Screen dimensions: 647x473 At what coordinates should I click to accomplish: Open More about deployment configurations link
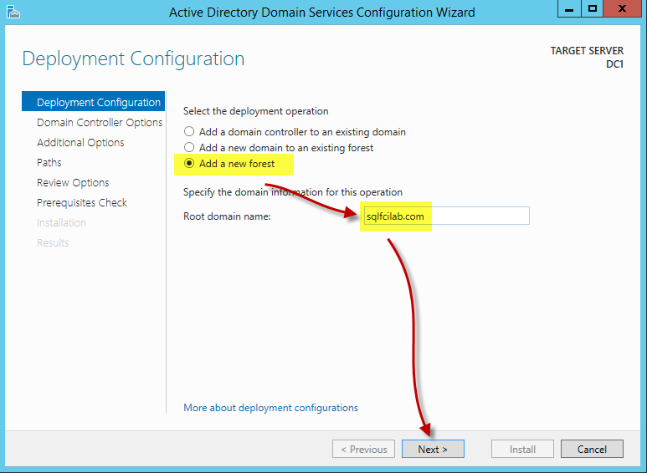270,408
